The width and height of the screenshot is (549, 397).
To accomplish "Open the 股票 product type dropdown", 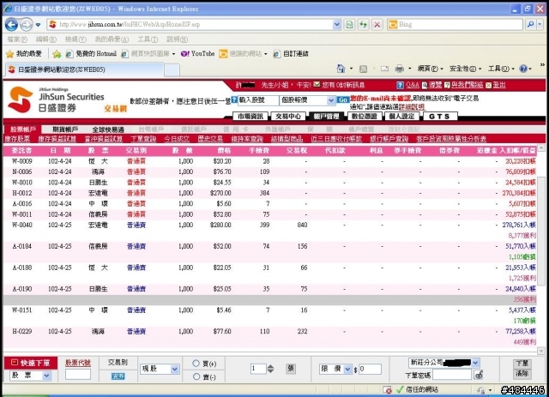I will (31, 376).
